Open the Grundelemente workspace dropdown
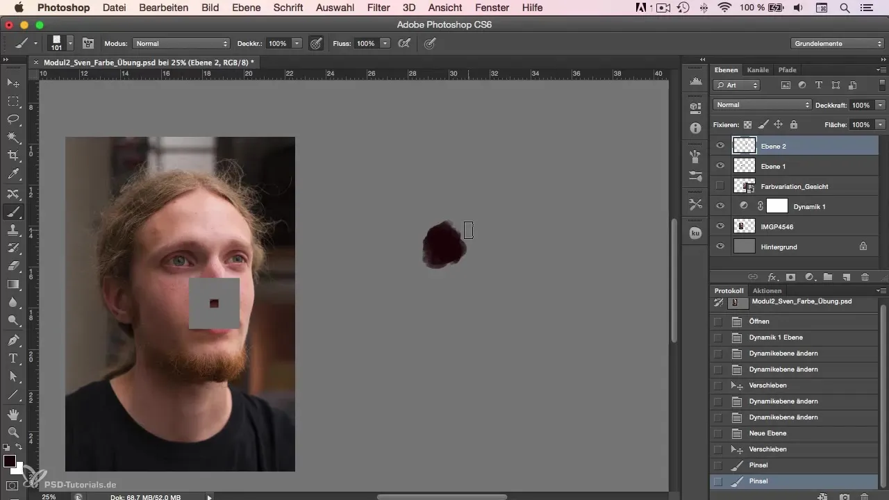889x500 pixels. (838, 43)
